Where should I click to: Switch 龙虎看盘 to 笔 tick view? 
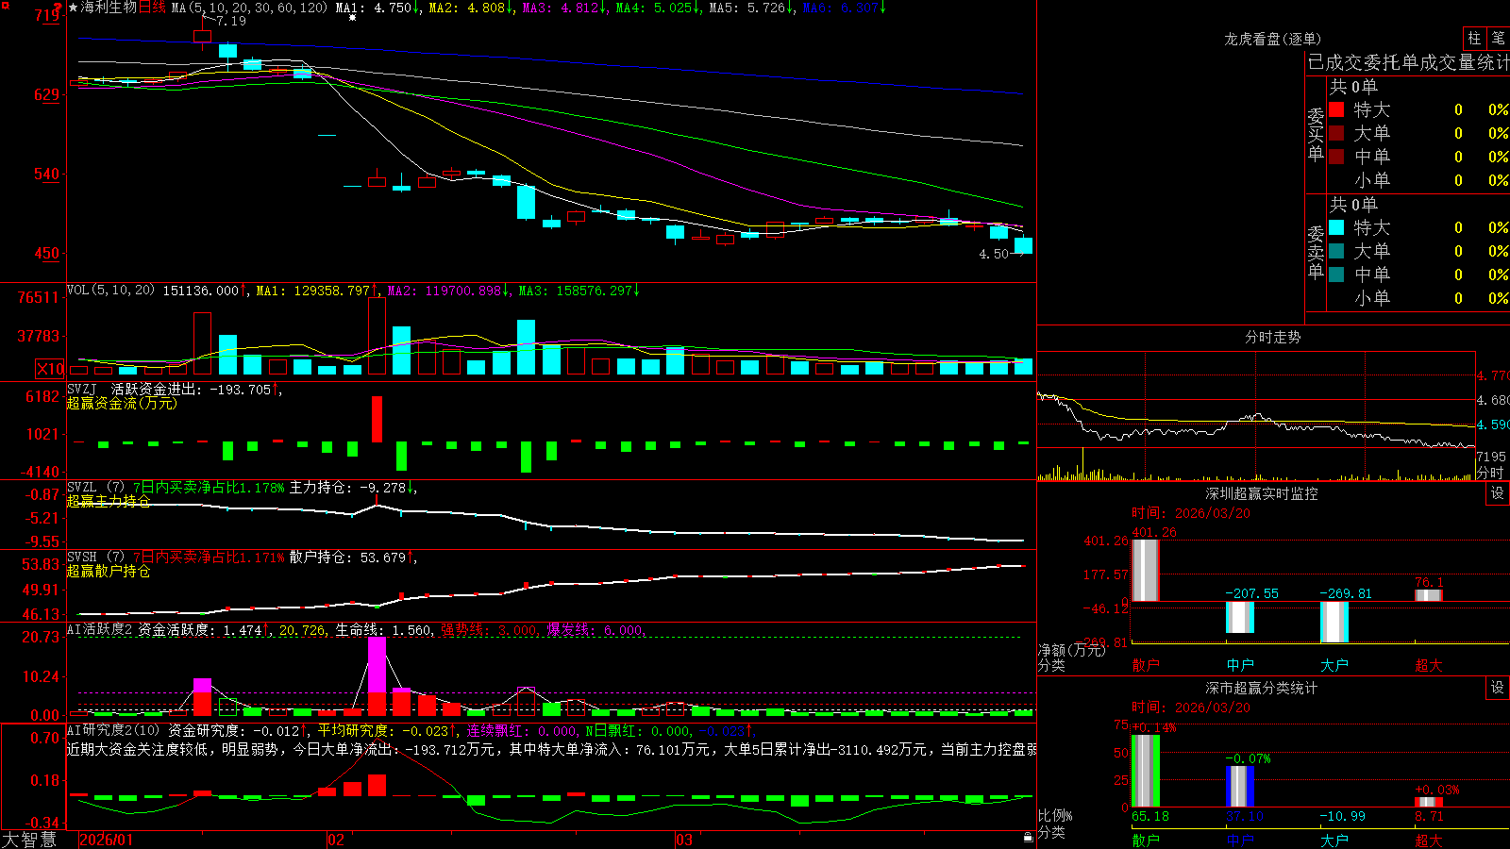click(1498, 38)
